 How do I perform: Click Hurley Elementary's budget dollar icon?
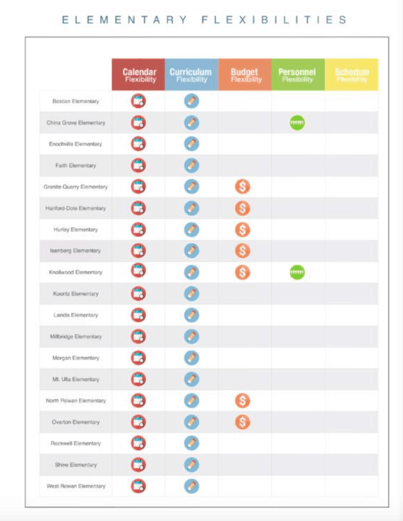[x=242, y=229]
